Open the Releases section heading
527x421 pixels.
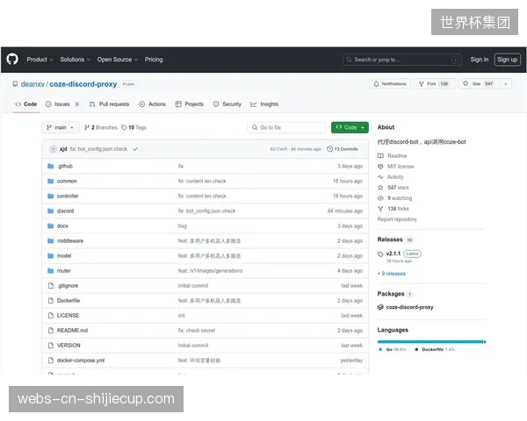(390, 239)
